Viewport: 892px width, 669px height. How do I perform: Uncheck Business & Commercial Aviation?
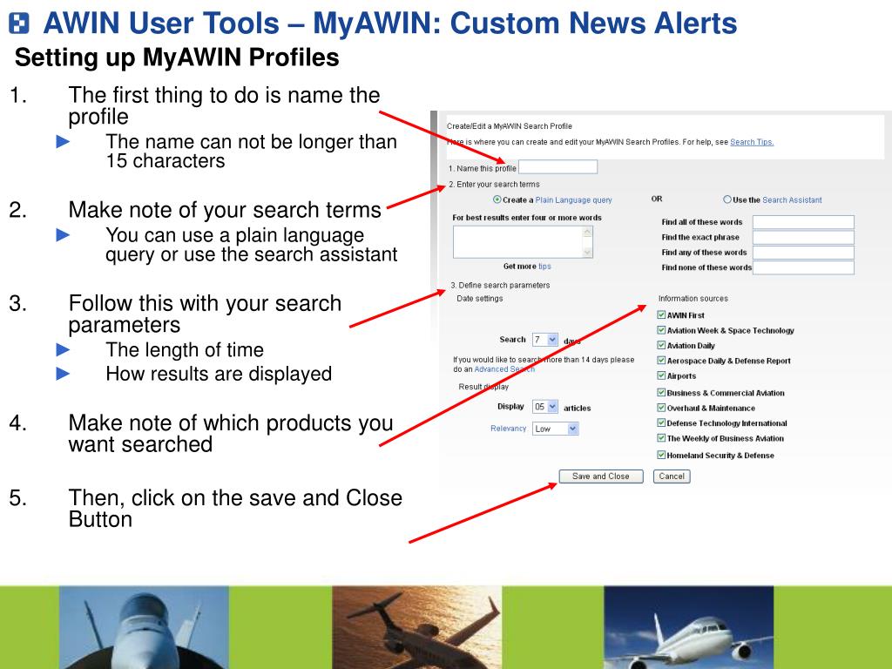click(x=661, y=393)
